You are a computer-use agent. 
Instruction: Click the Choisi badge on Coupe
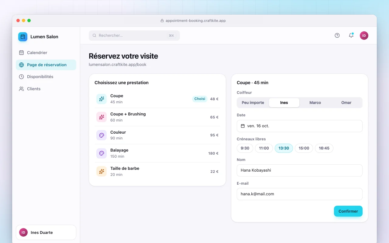tap(200, 99)
